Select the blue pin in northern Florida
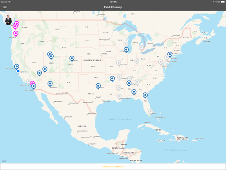226x170 pixels. pos(145,95)
